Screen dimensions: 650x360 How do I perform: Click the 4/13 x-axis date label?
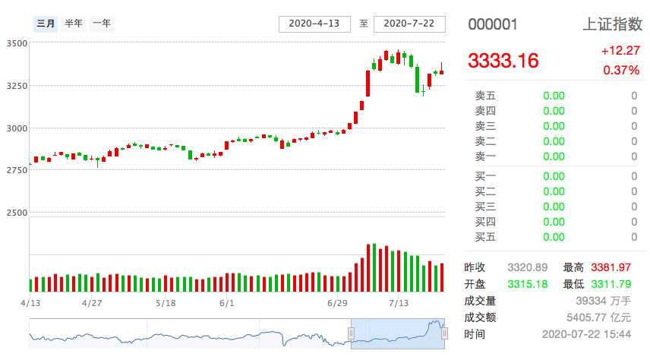pyautogui.click(x=30, y=303)
